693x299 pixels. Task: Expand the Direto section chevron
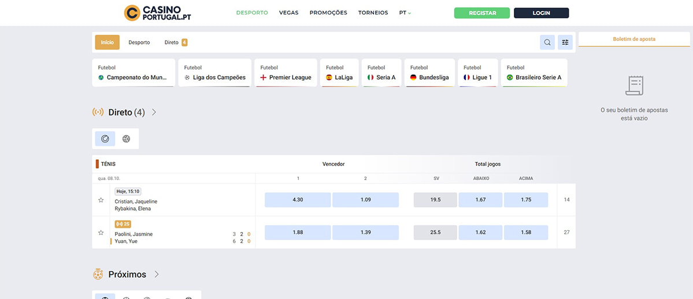point(154,112)
